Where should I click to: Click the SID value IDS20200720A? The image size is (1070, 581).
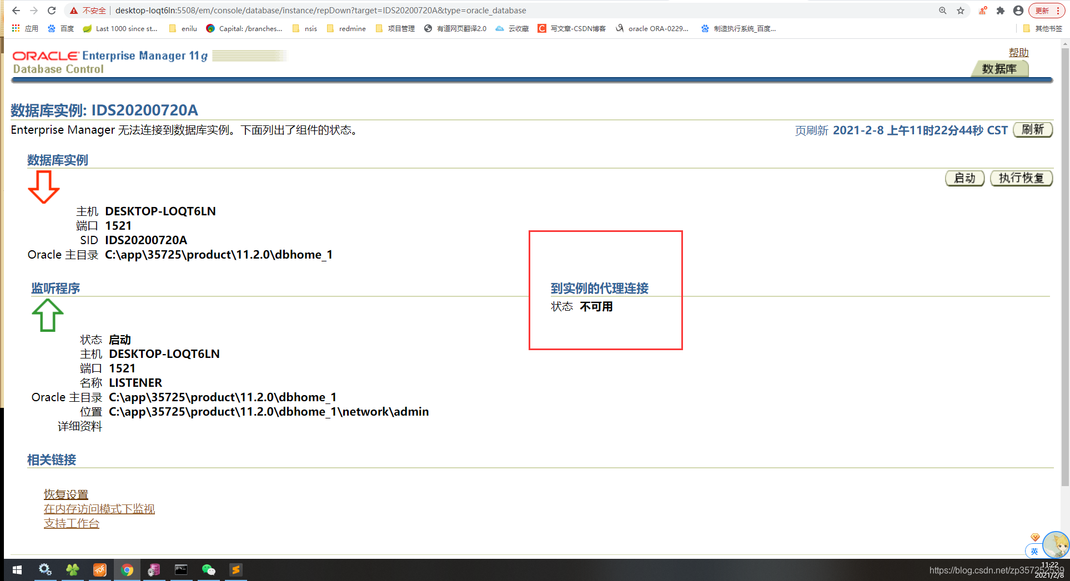[146, 240]
